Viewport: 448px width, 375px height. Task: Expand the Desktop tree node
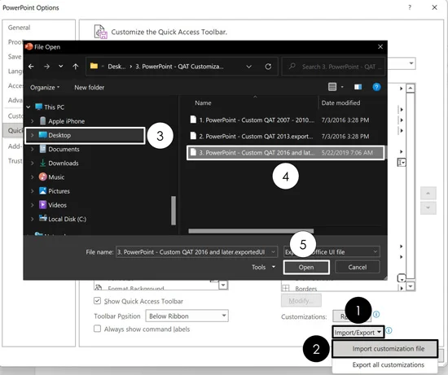(33, 135)
